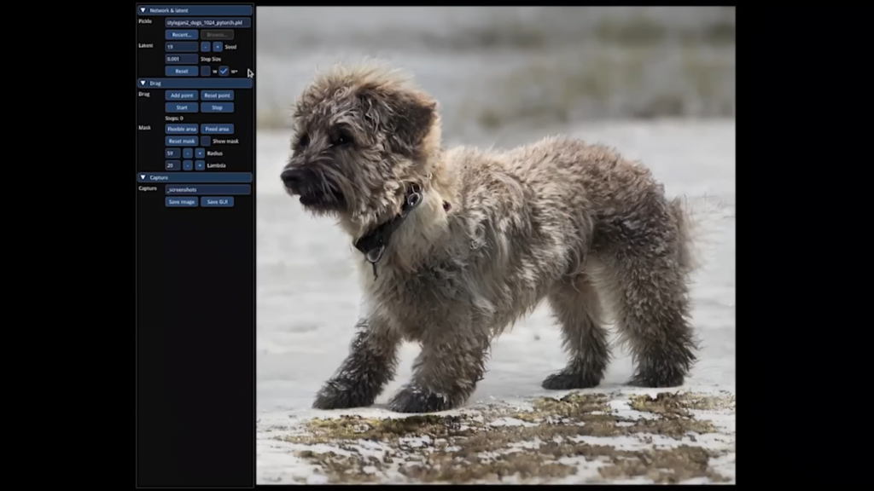
Task: Click the Capture folder _screenshots field
Action: point(207,189)
